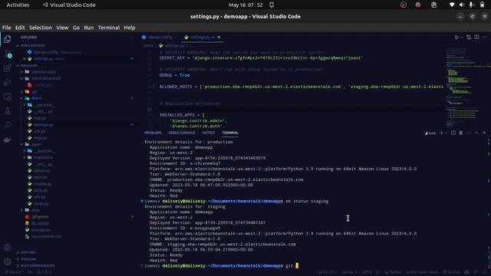Open the Explorer view in activity bar
The image size is (491, 276).
(8, 39)
